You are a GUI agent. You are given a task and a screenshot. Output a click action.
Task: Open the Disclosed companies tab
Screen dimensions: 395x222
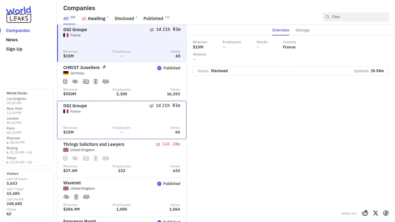[124, 18]
